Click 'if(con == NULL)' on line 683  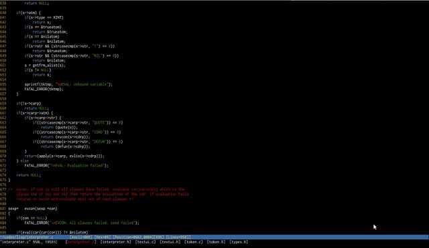tap(32, 218)
